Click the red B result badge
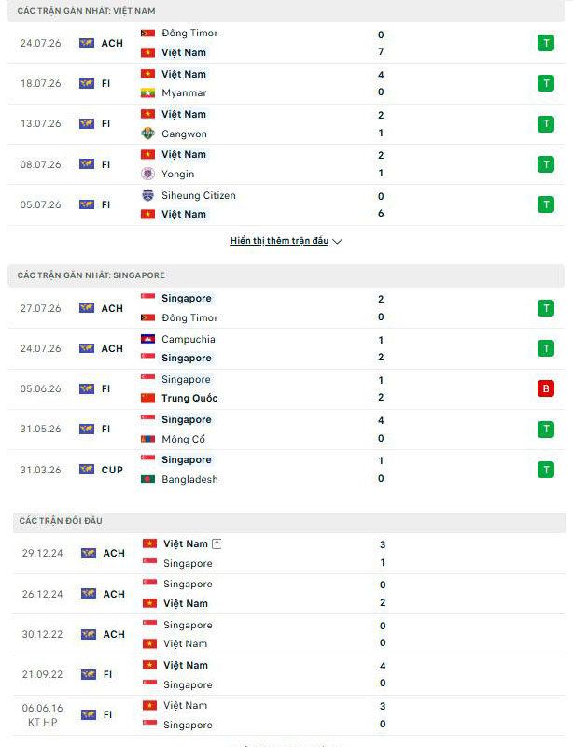 (x=546, y=388)
